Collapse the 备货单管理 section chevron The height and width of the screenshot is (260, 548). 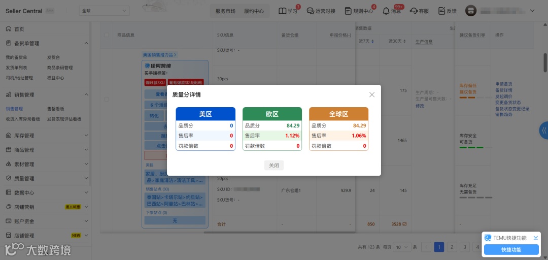click(86, 43)
